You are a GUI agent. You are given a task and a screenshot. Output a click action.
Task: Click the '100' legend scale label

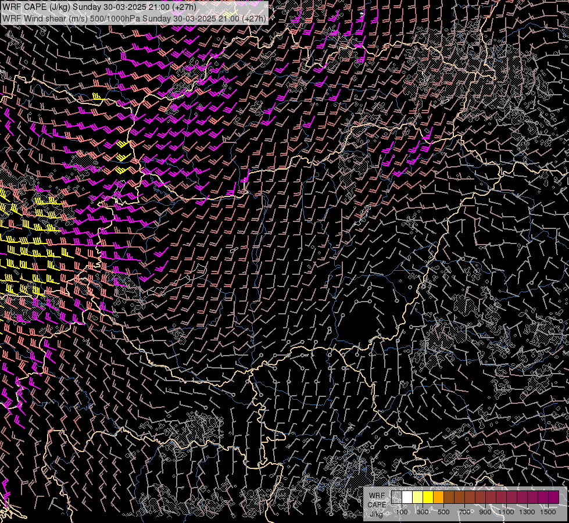click(402, 512)
